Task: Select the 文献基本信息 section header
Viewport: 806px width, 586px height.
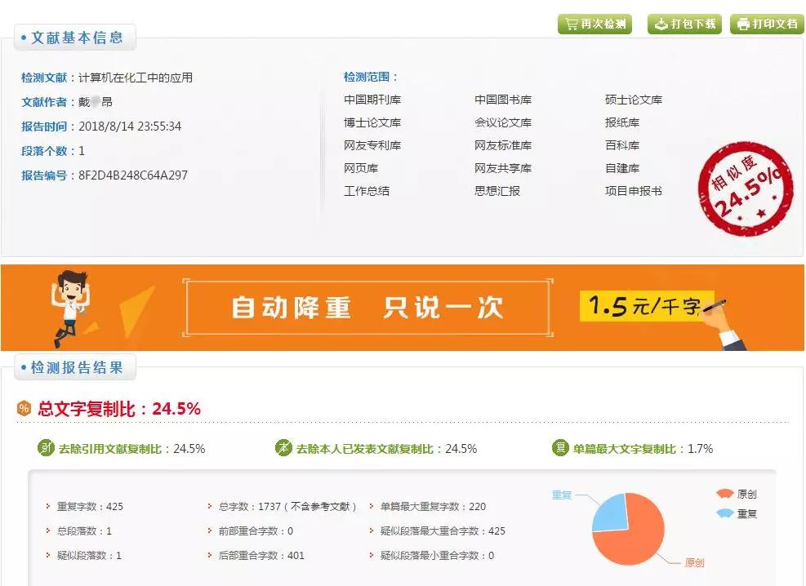Action: pyautogui.click(x=74, y=37)
